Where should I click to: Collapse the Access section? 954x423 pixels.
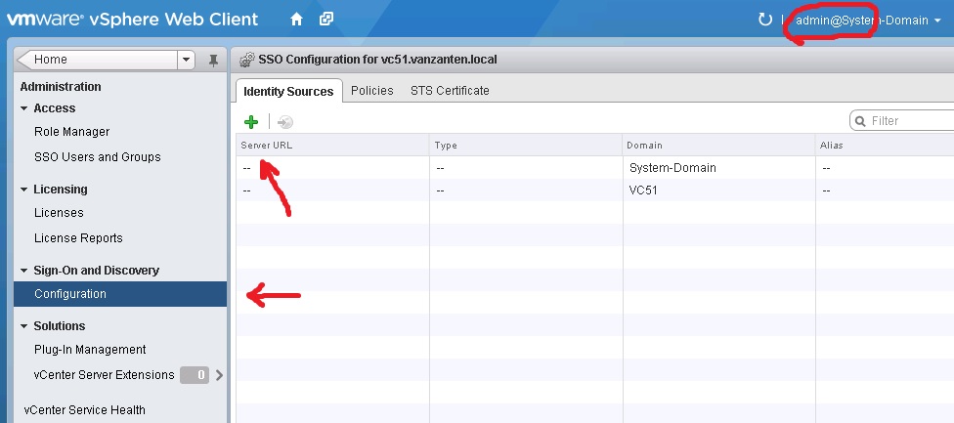point(23,108)
